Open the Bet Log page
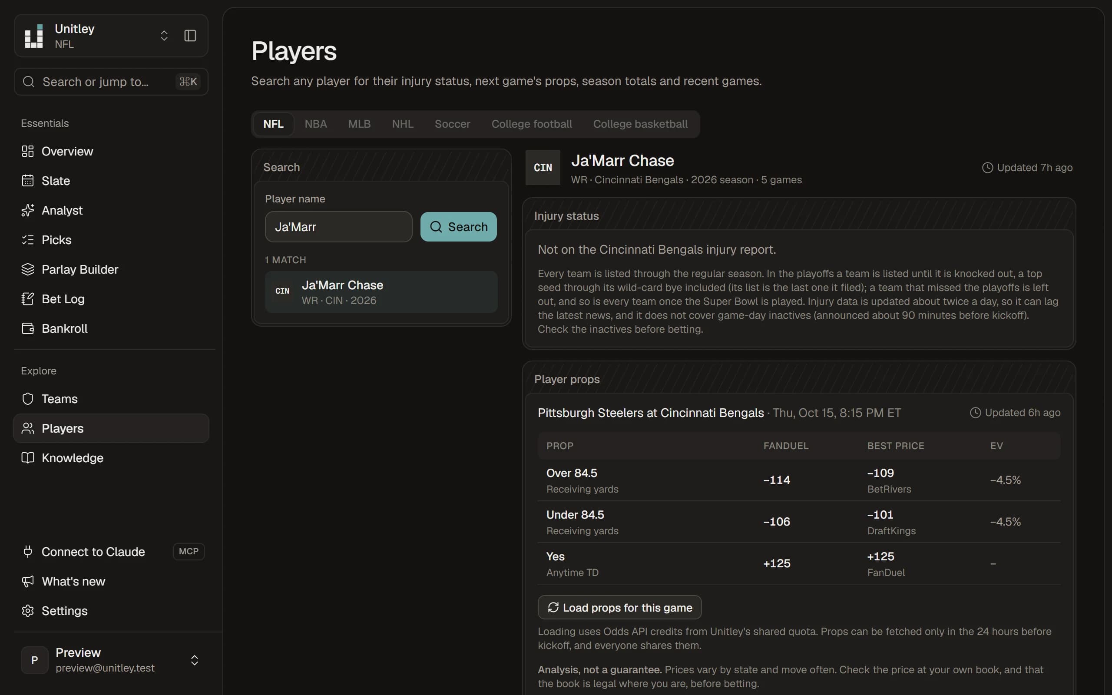 coord(111,299)
